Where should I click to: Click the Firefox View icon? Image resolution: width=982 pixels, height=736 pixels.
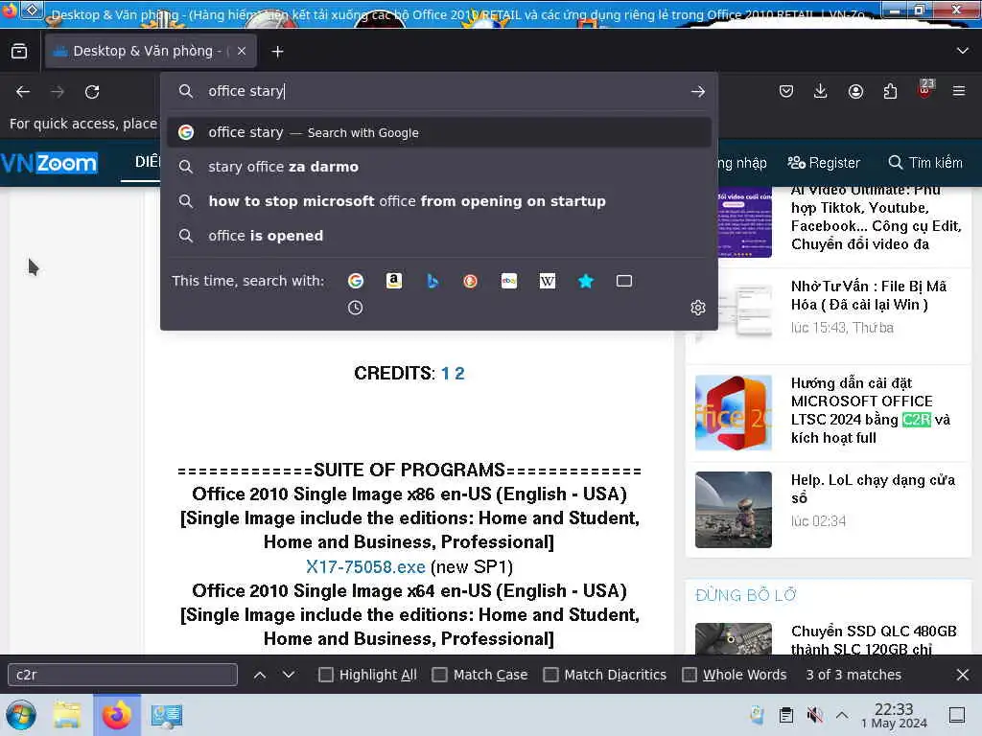(x=19, y=52)
